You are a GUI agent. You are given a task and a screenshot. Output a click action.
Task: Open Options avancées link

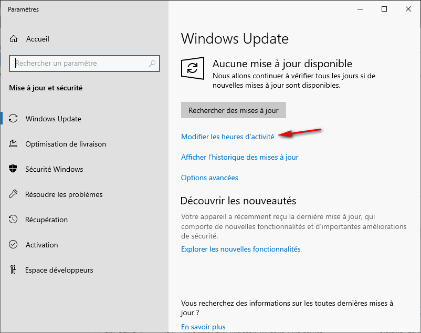[x=209, y=178]
